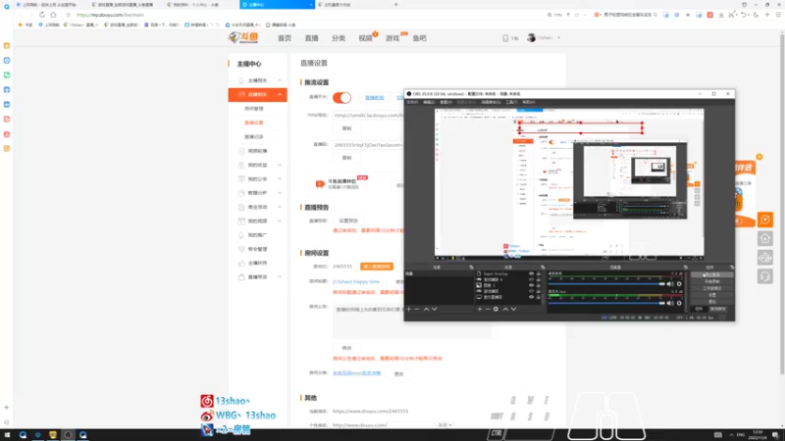Toggle the 直播开关 live switch
The image size is (785, 441).
pyautogui.click(x=341, y=97)
